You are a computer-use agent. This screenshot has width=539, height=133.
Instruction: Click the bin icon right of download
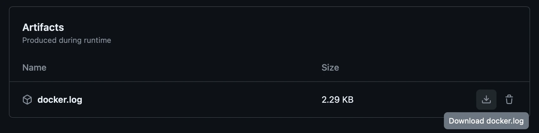(x=509, y=100)
